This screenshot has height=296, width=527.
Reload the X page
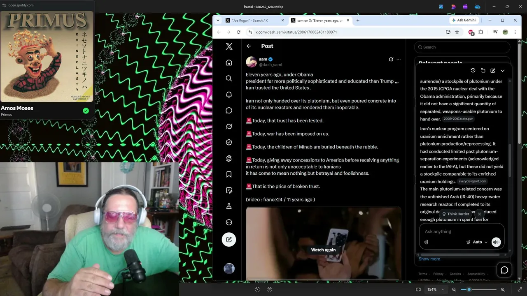click(238, 32)
